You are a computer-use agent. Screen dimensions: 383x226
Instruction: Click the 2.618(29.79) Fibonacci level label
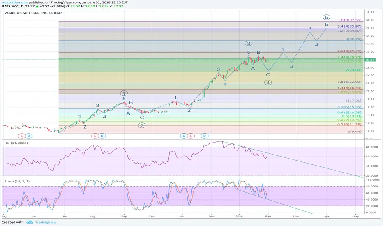click(349, 51)
